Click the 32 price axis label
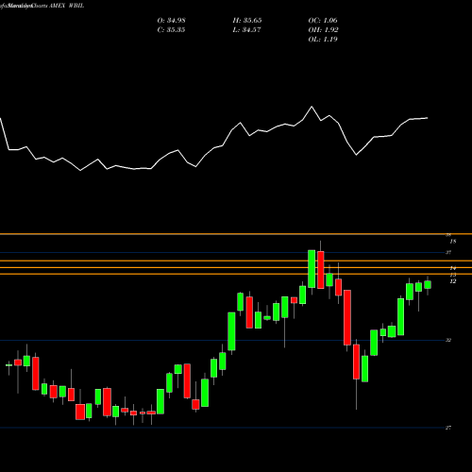The width and height of the screenshot is (472, 472). coord(448,340)
